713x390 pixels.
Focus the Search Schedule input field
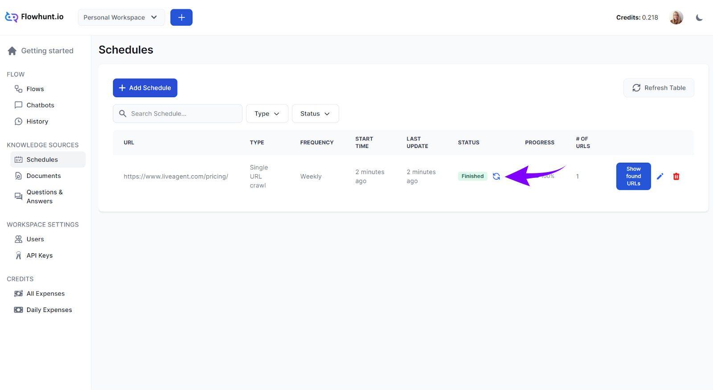(183, 114)
